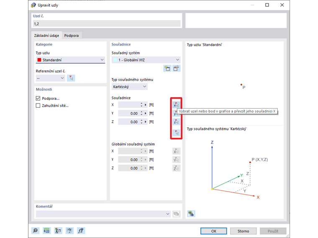The height and width of the screenshot is (238, 318).
Task: Click the Uzel č. field containing 1,2
Action: pos(106,24)
